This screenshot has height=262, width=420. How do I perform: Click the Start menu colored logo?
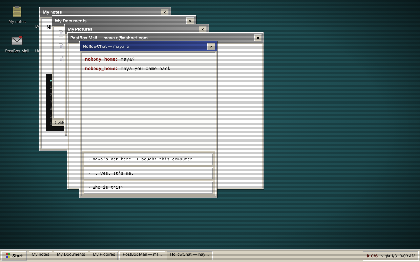click(x=8, y=256)
